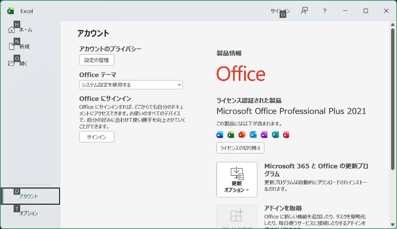Image resolution: width=397 pixels, height=229 pixels.
Task: Open the help question mark icon
Action: (325, 11)
